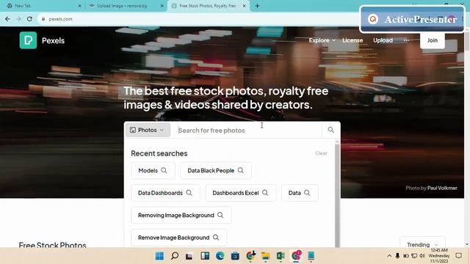Click the volume icon in system tray
This screenshot has height=264, width=470.
coord(422,256)
